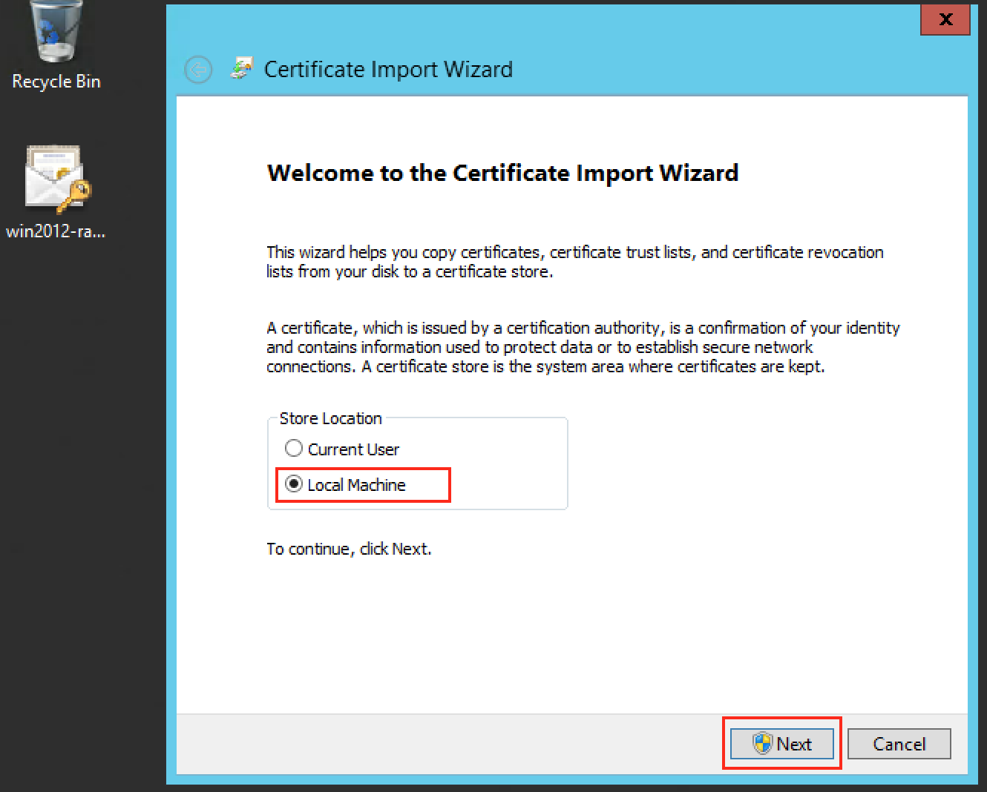The width and height of the screenshot is (987, 792).
Task: Click the paragraph starting 'This wizard helps you'
Action: 575,262
